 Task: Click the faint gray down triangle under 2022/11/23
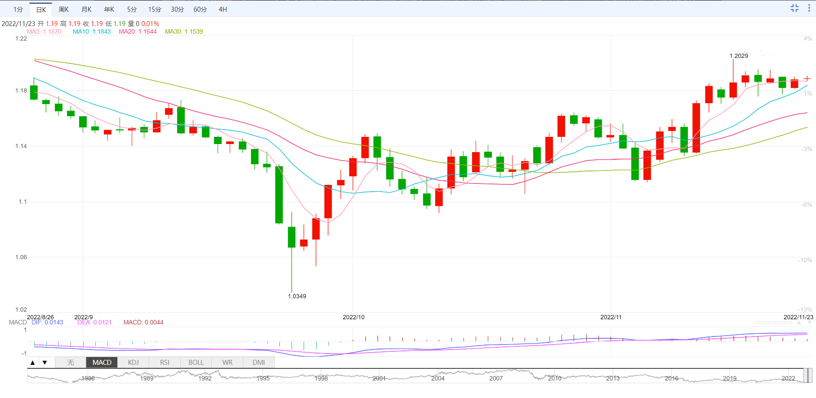(810, 323)
